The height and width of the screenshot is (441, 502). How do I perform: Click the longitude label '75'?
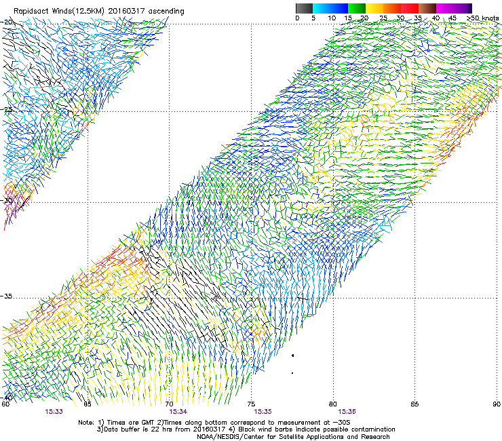251,404
